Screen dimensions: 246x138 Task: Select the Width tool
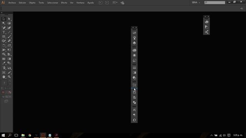(4, 50)
